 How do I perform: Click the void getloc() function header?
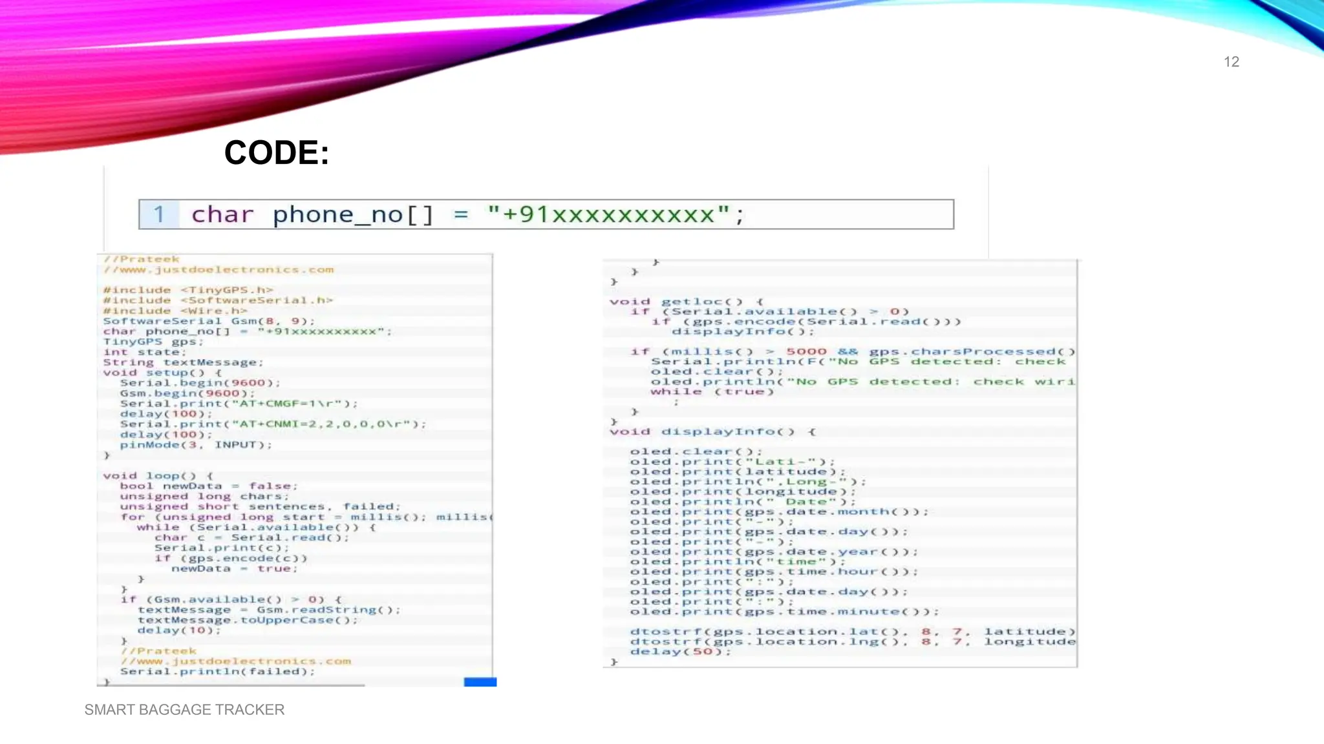point(686,302)
